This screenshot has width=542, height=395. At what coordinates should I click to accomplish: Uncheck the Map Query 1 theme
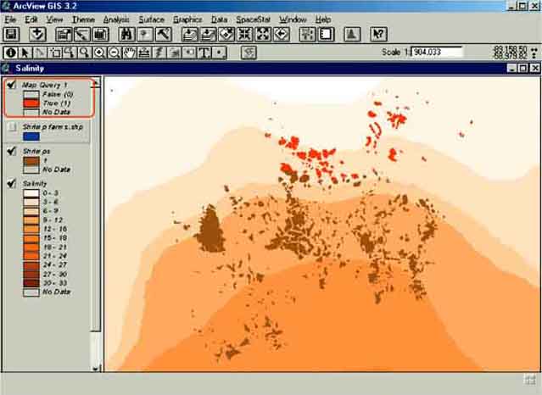click(12, 85)
